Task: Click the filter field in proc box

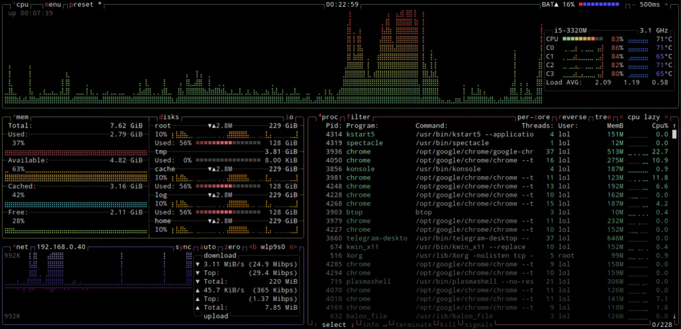Action: point(359,117)
